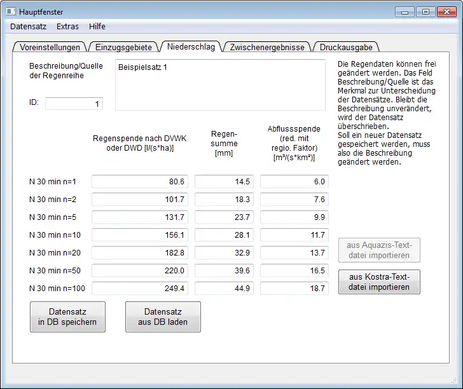Click Regenspende field for N 30 min n=1
Screen dimensions: 463x389
[x=140, y=182]
